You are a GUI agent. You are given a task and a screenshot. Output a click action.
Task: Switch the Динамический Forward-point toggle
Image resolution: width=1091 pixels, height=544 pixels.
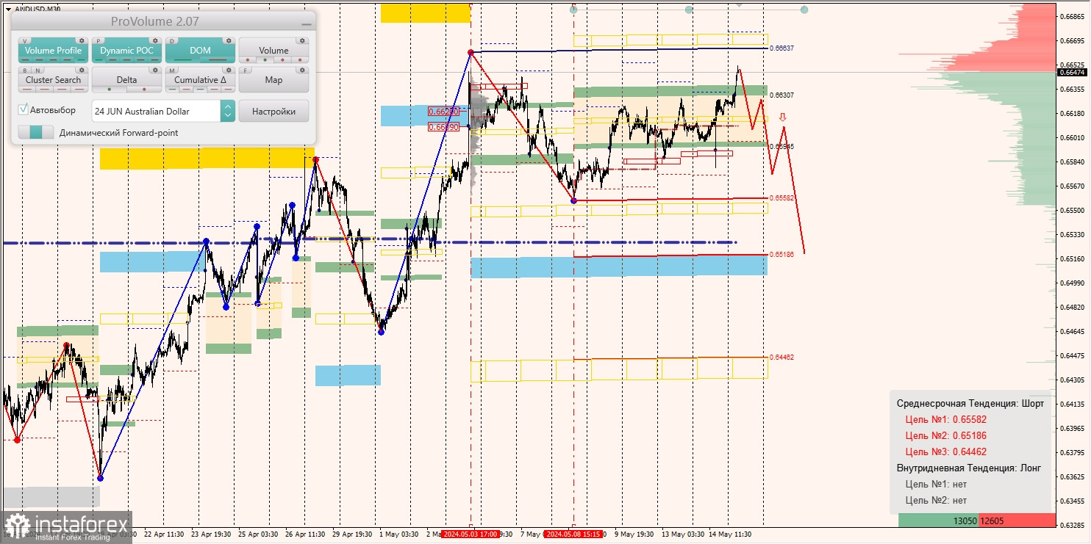[36, 132]
